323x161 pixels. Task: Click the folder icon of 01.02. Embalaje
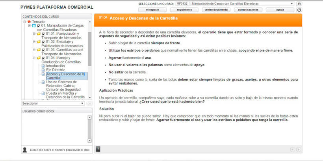(39, 42)
